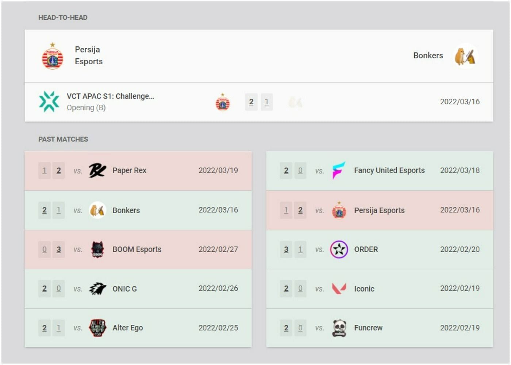Click the 2022/03/19 date on Paper Rex row

click(218, 170)
